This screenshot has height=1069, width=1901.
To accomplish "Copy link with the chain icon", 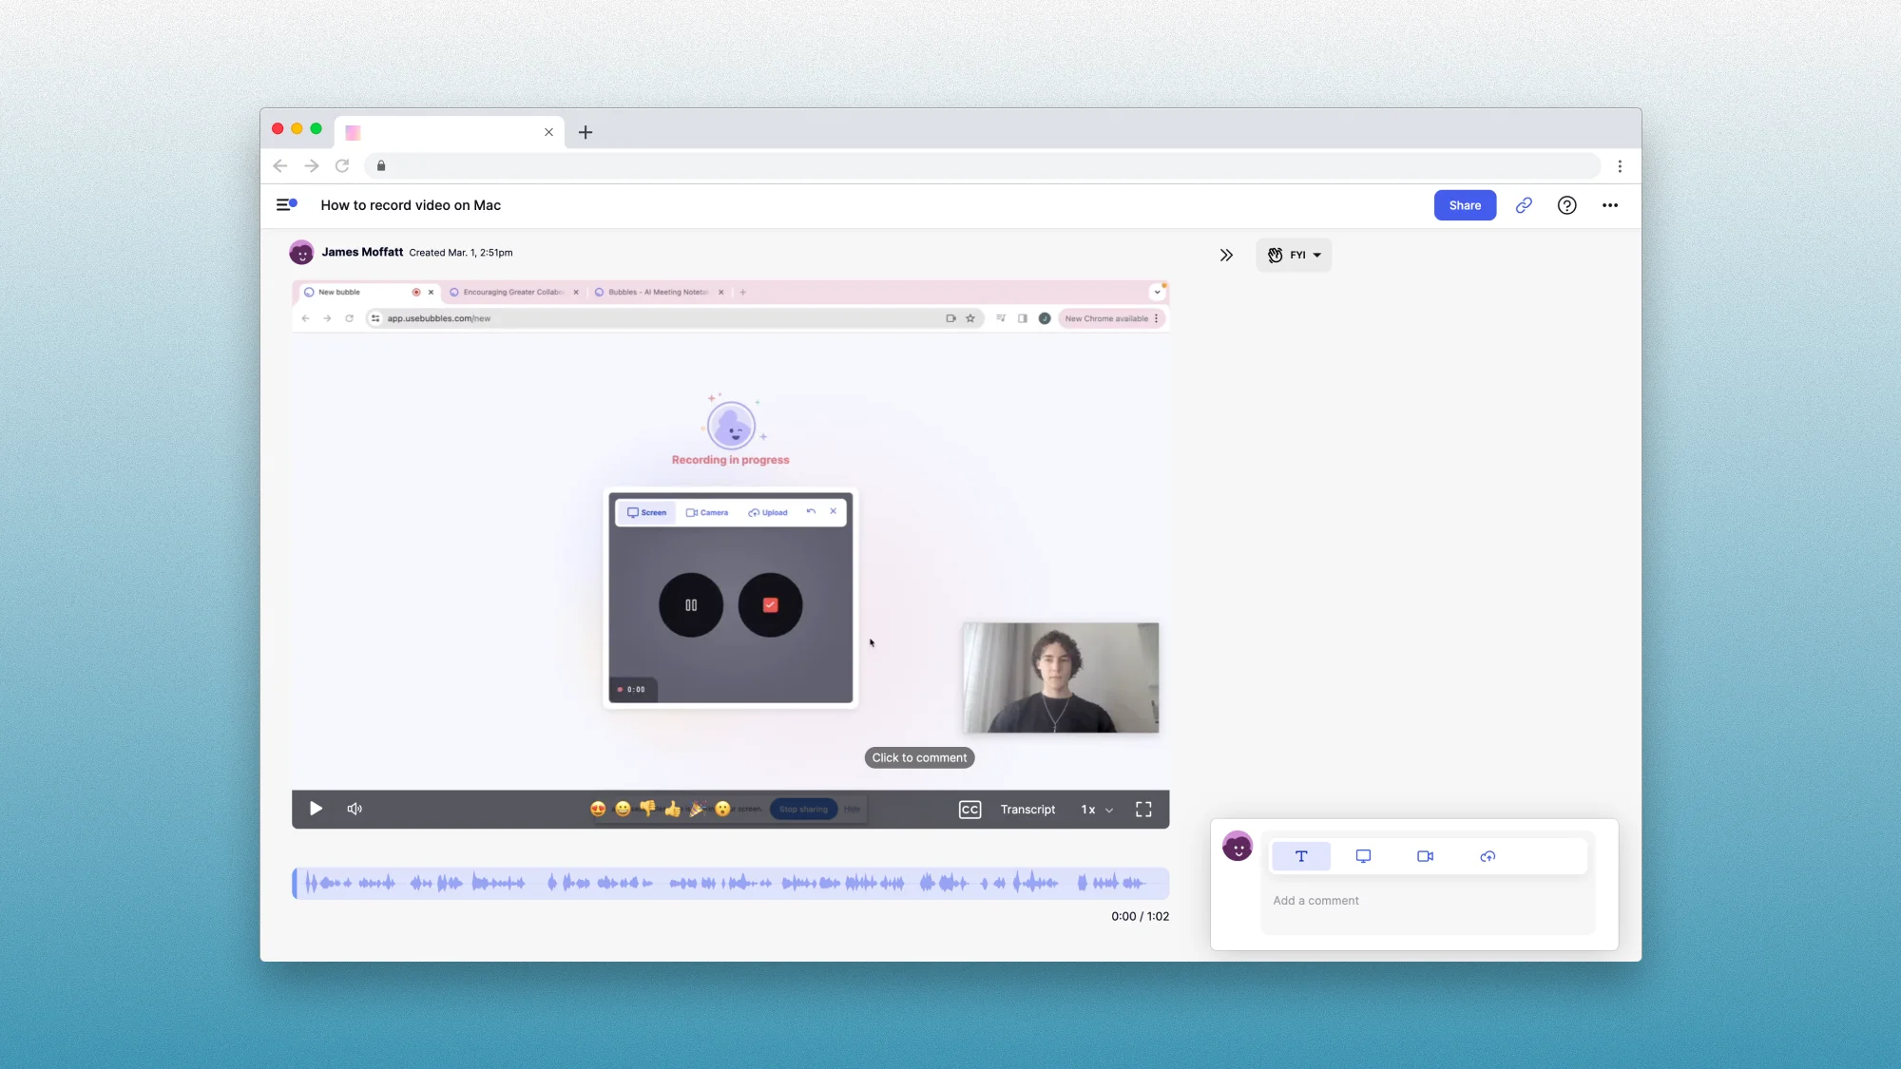I will click(1524, 205).
